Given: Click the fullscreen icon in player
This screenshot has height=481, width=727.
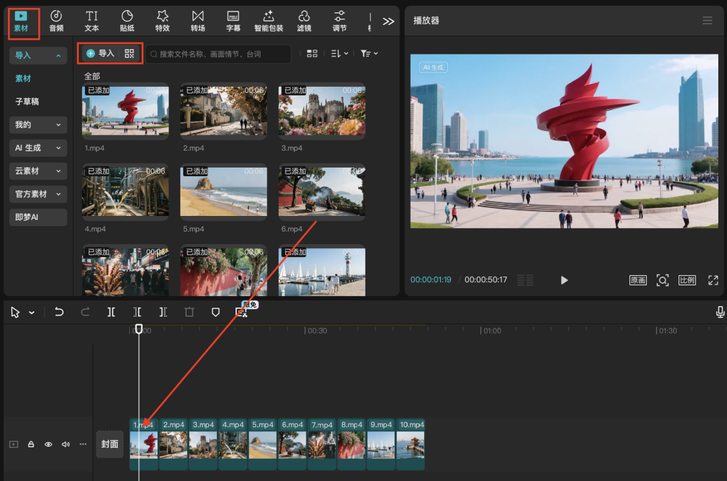Looking at the screenshot, I should point(713,281).
